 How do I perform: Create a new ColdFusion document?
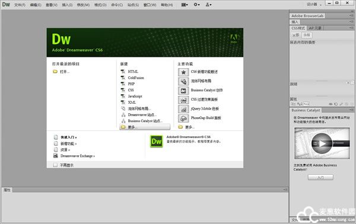[x=136, y=78]
